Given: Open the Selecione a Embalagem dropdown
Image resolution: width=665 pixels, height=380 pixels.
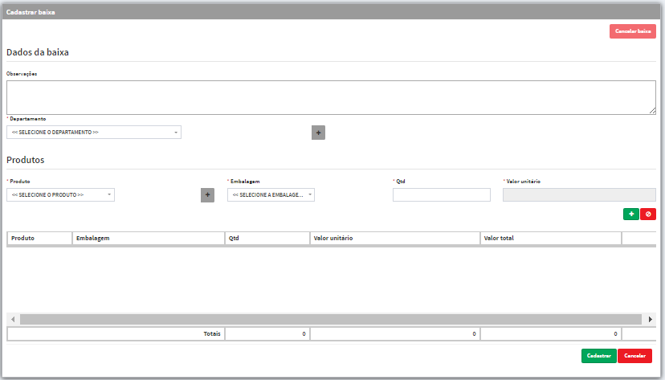Looking at the screenshot, I should pos(271,194).
